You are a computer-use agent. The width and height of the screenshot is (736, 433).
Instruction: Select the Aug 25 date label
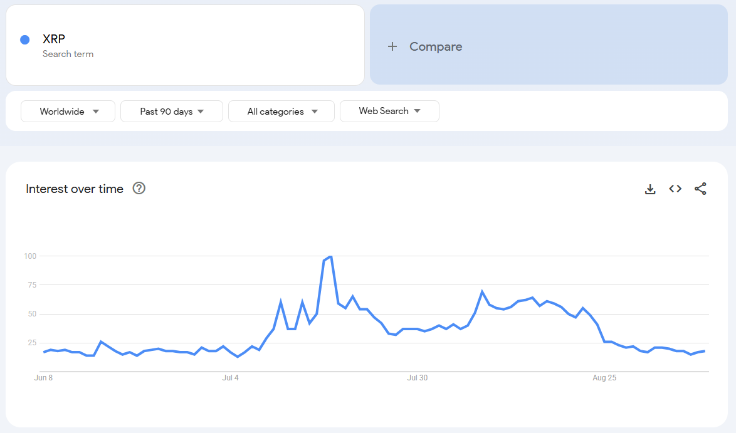[604, 378]
